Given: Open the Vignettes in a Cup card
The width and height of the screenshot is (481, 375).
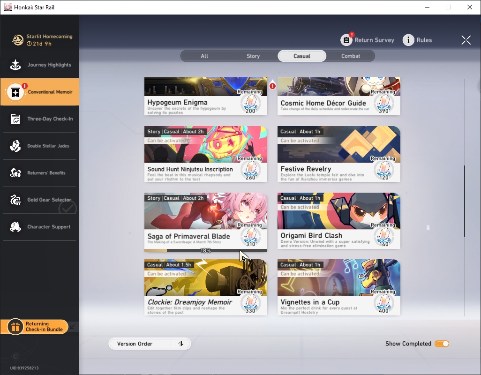Looking at the screenshot, I should pyautogui.click(x=338, y=287).
